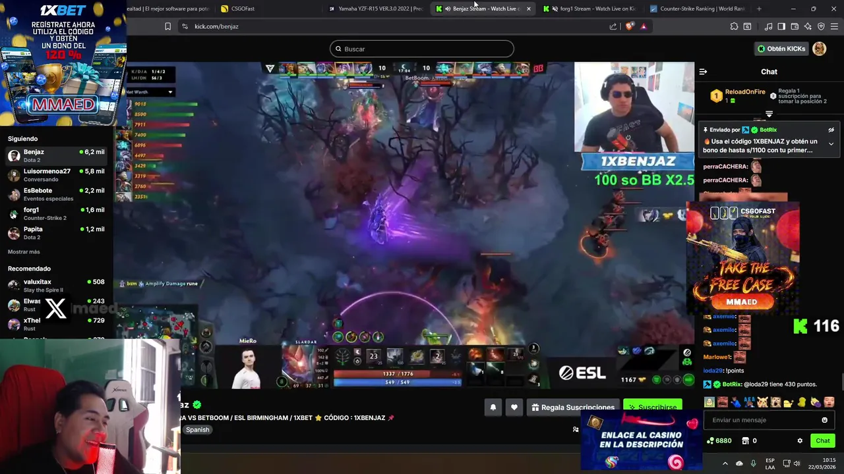The width and height of the screenshot is (844, 474).
Task: Focus the Buscar search field
Action: click(x=422, y=49)
